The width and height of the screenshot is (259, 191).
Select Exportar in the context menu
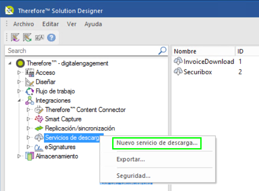click(x=131, y=160)
